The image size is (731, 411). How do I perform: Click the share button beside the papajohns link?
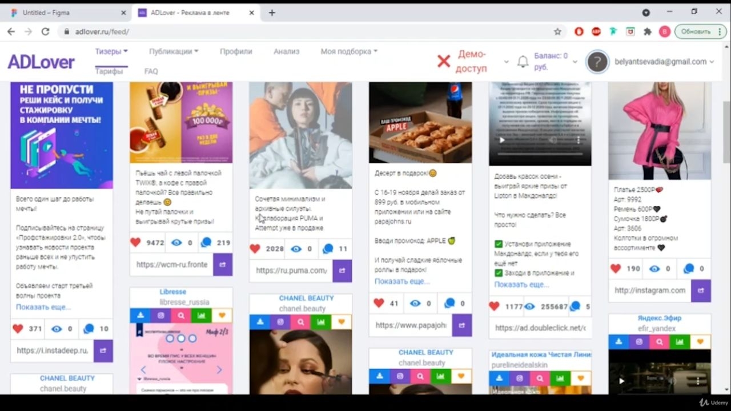coord(462,325)
